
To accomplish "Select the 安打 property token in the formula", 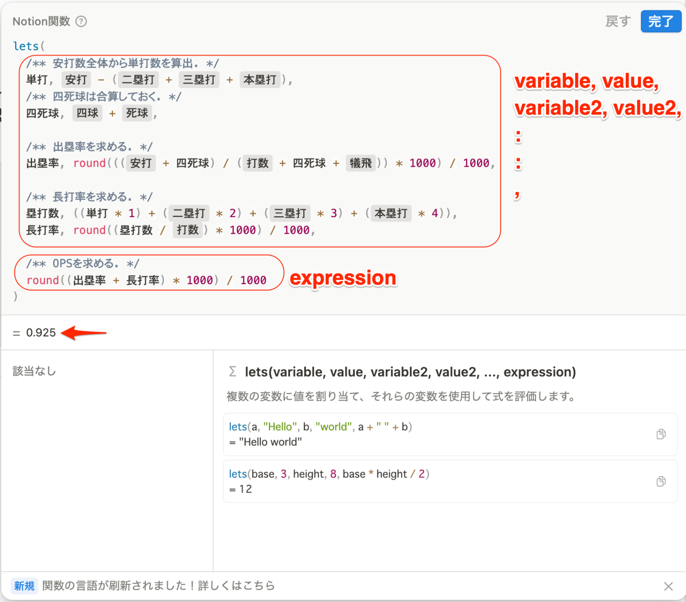I will (76, 80).
